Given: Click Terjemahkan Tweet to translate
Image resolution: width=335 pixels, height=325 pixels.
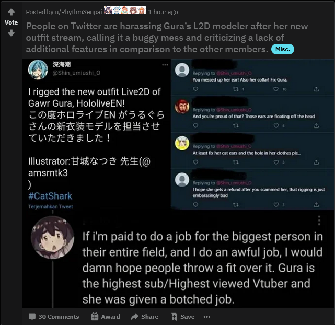Looking at the screenshot, I should (50, 207).
